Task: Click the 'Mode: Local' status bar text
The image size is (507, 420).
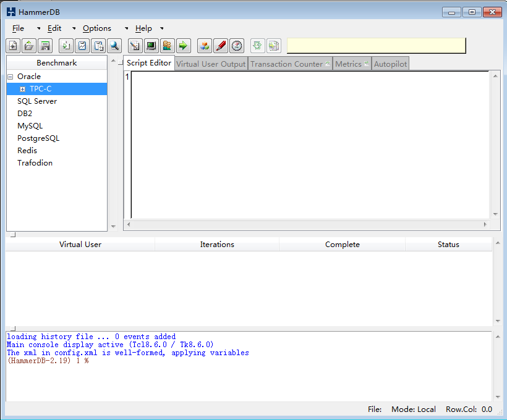Action: click(x=414, y=409)
